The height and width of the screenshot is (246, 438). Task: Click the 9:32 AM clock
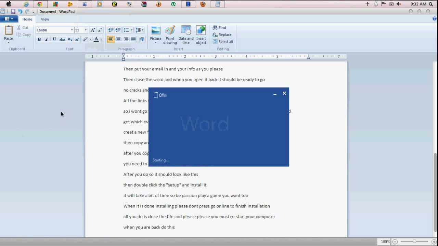418,4
